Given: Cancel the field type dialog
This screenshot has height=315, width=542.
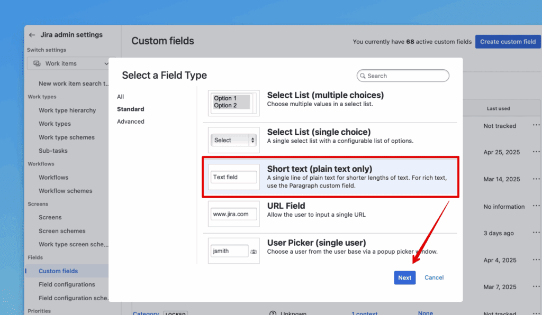Looking at the screenshot, I should [x=434, y=277].
